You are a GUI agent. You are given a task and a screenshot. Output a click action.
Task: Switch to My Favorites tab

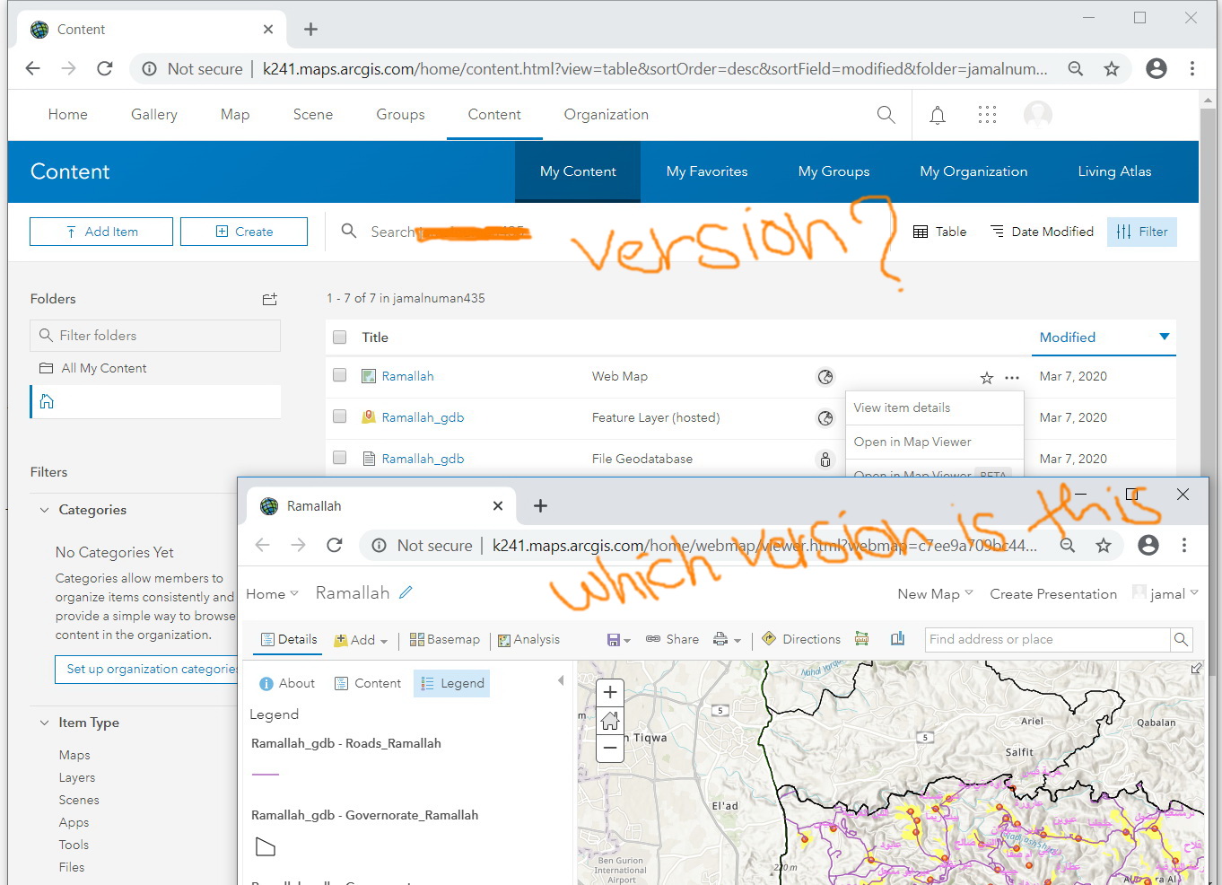pos(707,171)
